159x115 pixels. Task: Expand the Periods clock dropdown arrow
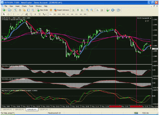115,10
